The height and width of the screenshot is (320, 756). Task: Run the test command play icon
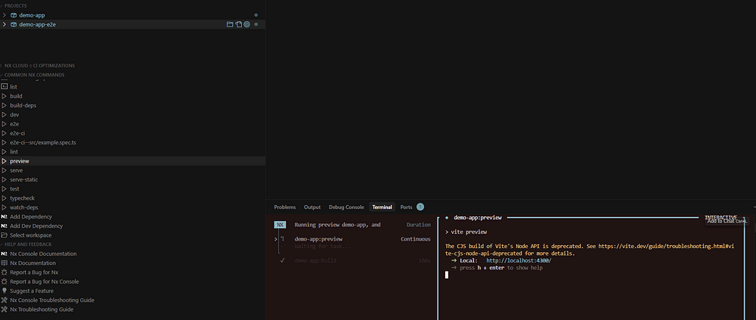coord(5,188)
